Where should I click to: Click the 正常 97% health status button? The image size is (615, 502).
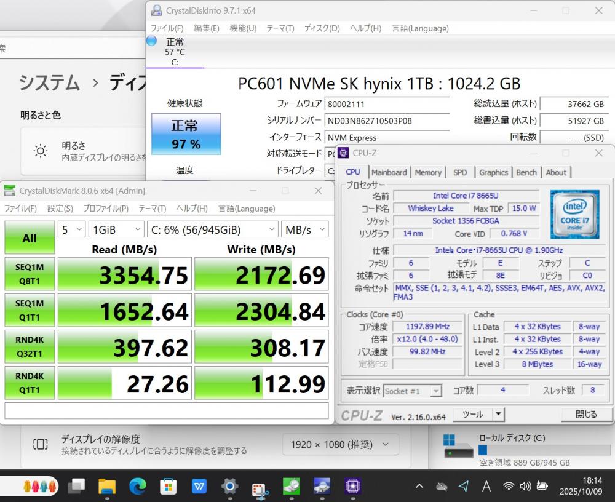point(185,134)
